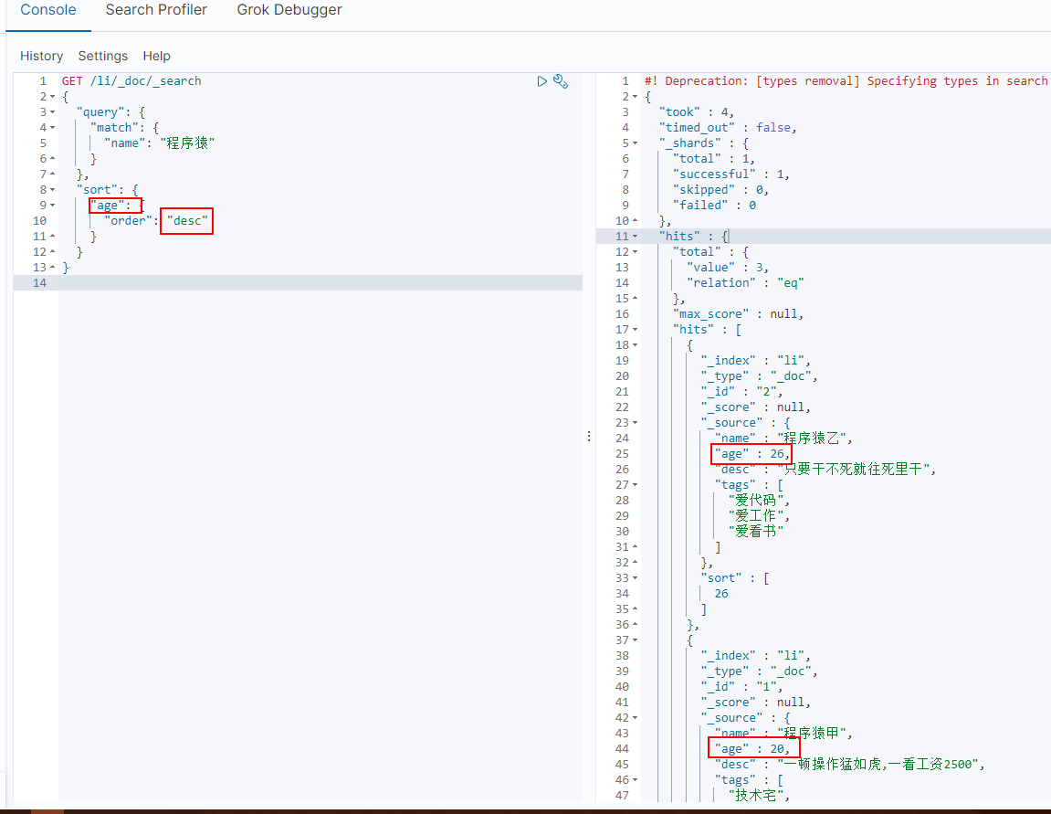Image resolution: width=1051 pixels, height=814 pixels.
Task: Open the History menu
Action: [42, 56]
